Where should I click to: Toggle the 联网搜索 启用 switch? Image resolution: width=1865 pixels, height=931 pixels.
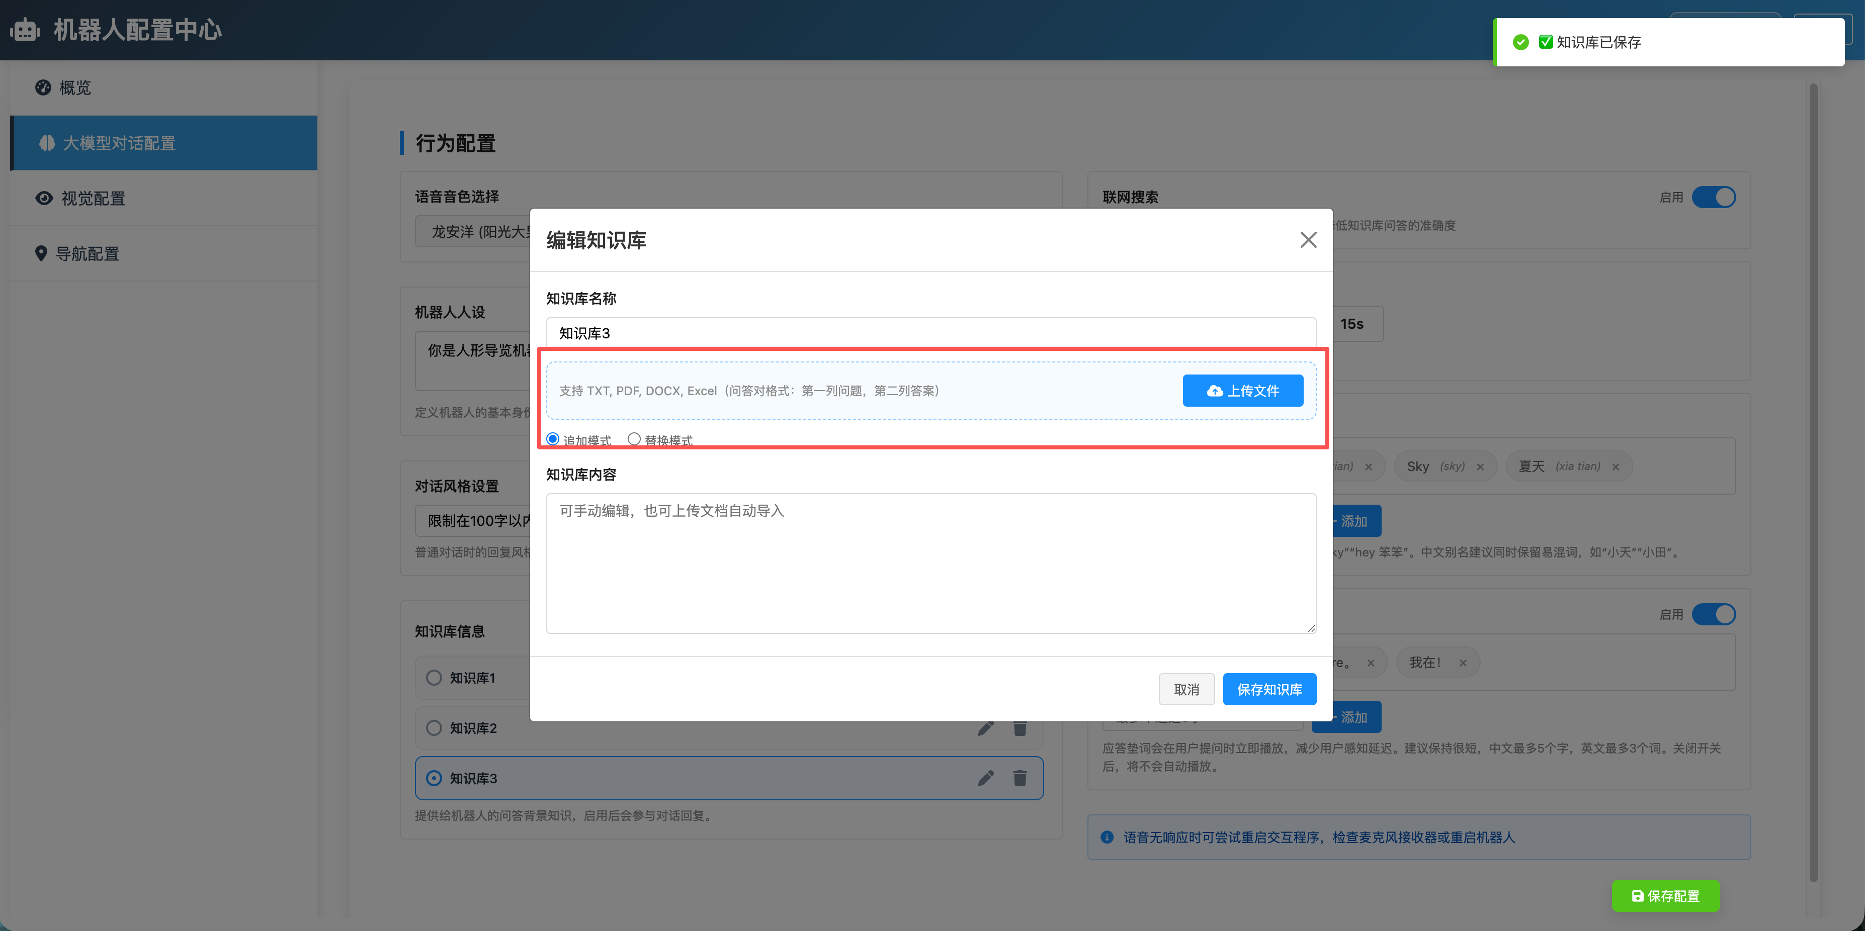[x=1713, y=198]
